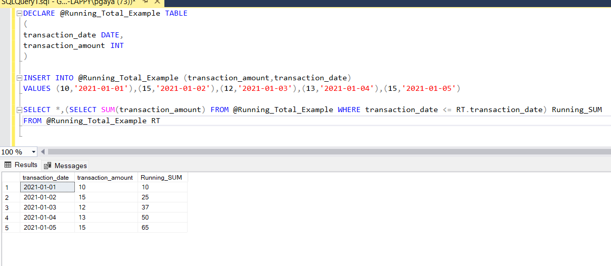Click the transaction_date column header

[x=47, y=177]
